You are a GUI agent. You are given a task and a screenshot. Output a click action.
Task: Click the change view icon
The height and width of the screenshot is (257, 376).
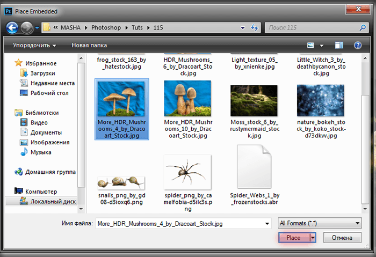click(x=311, y=45)
